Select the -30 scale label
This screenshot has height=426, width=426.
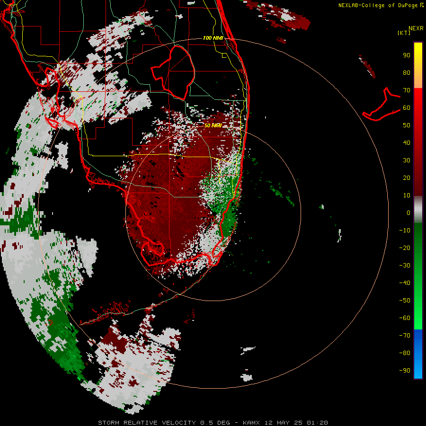[405, 266]
